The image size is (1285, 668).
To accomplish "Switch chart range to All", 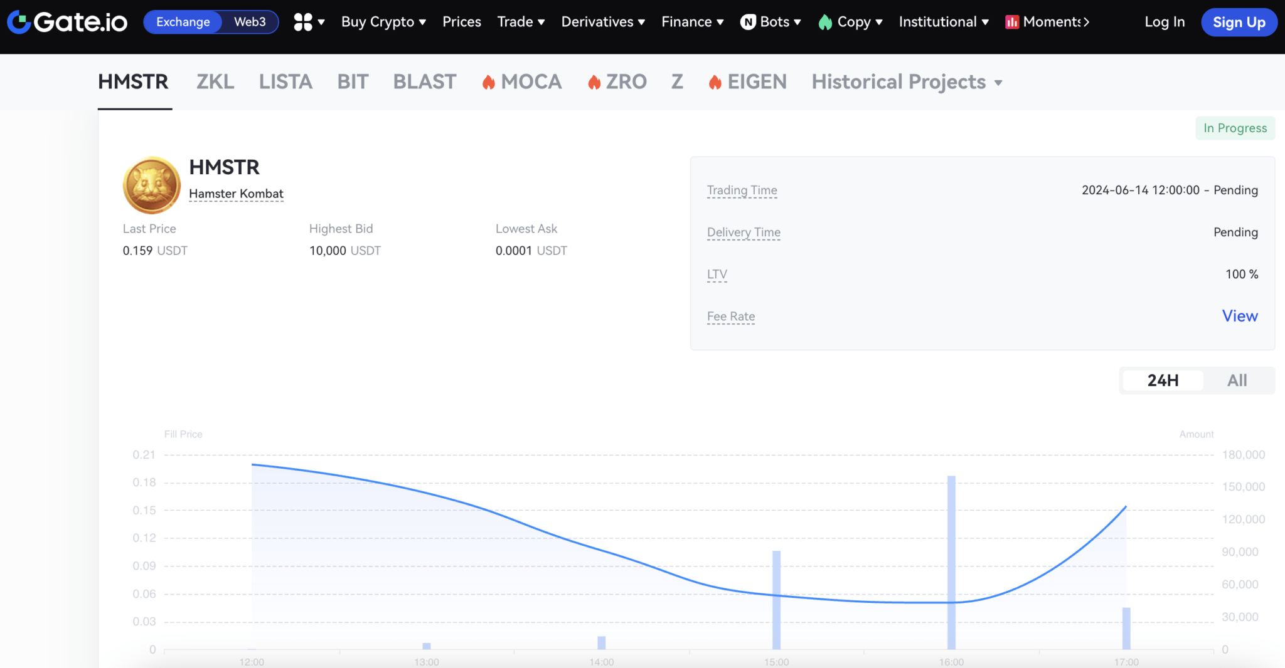I will (x=1237, y=380).
